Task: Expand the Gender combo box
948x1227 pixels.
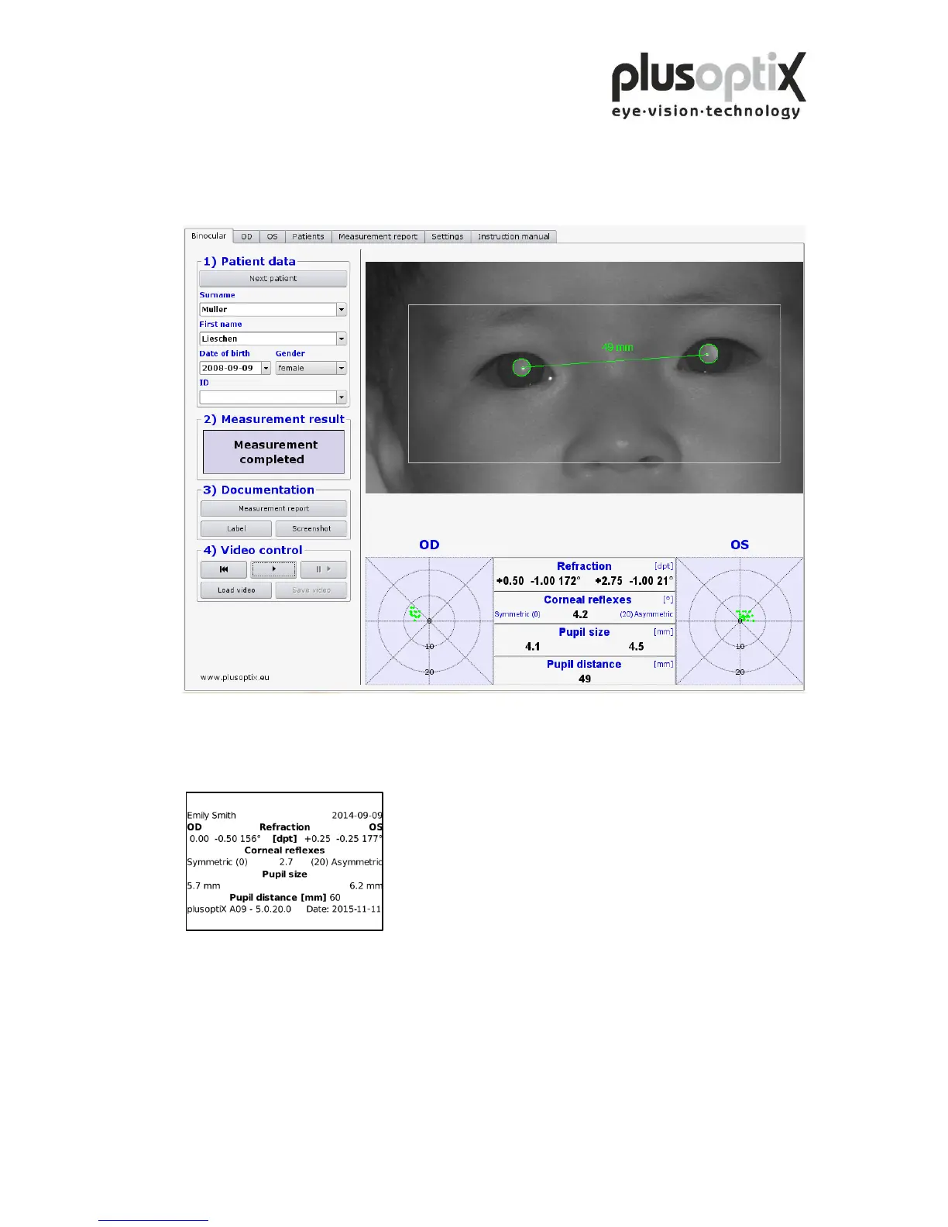Action: [341, 368]
